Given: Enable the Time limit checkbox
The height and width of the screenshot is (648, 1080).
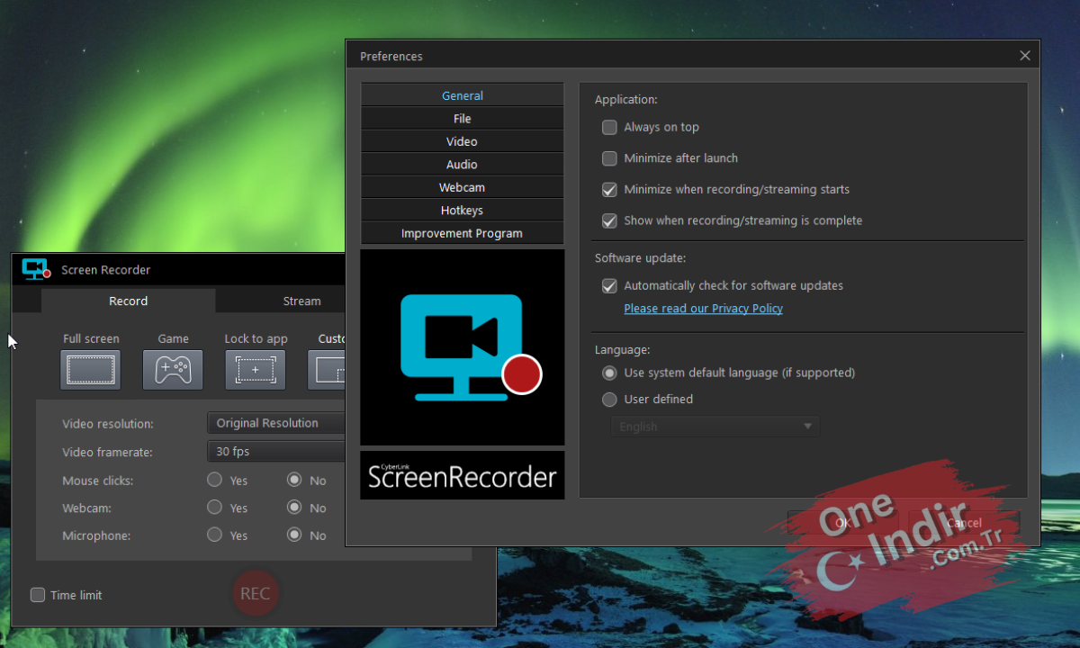Looking at the screenshot, I should click(38, 595).
